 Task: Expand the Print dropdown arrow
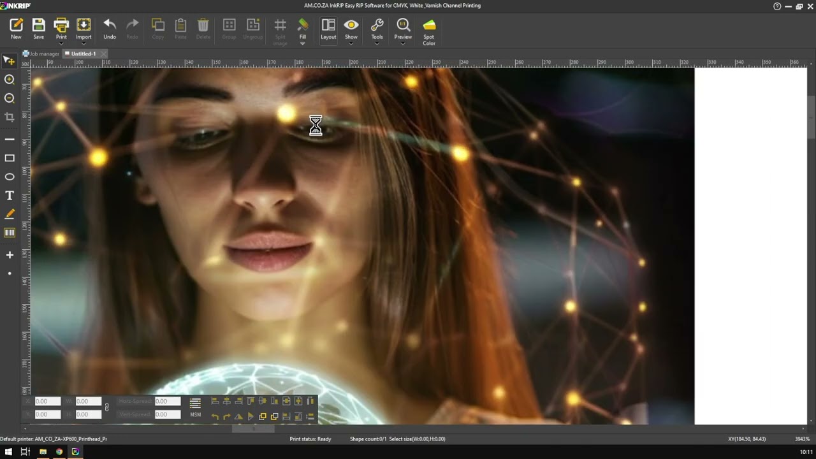point(61,43)
